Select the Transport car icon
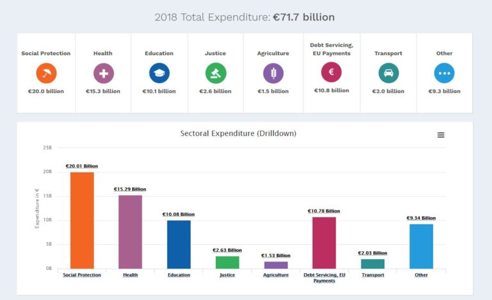Screen dimensions: 492x300 388,73
